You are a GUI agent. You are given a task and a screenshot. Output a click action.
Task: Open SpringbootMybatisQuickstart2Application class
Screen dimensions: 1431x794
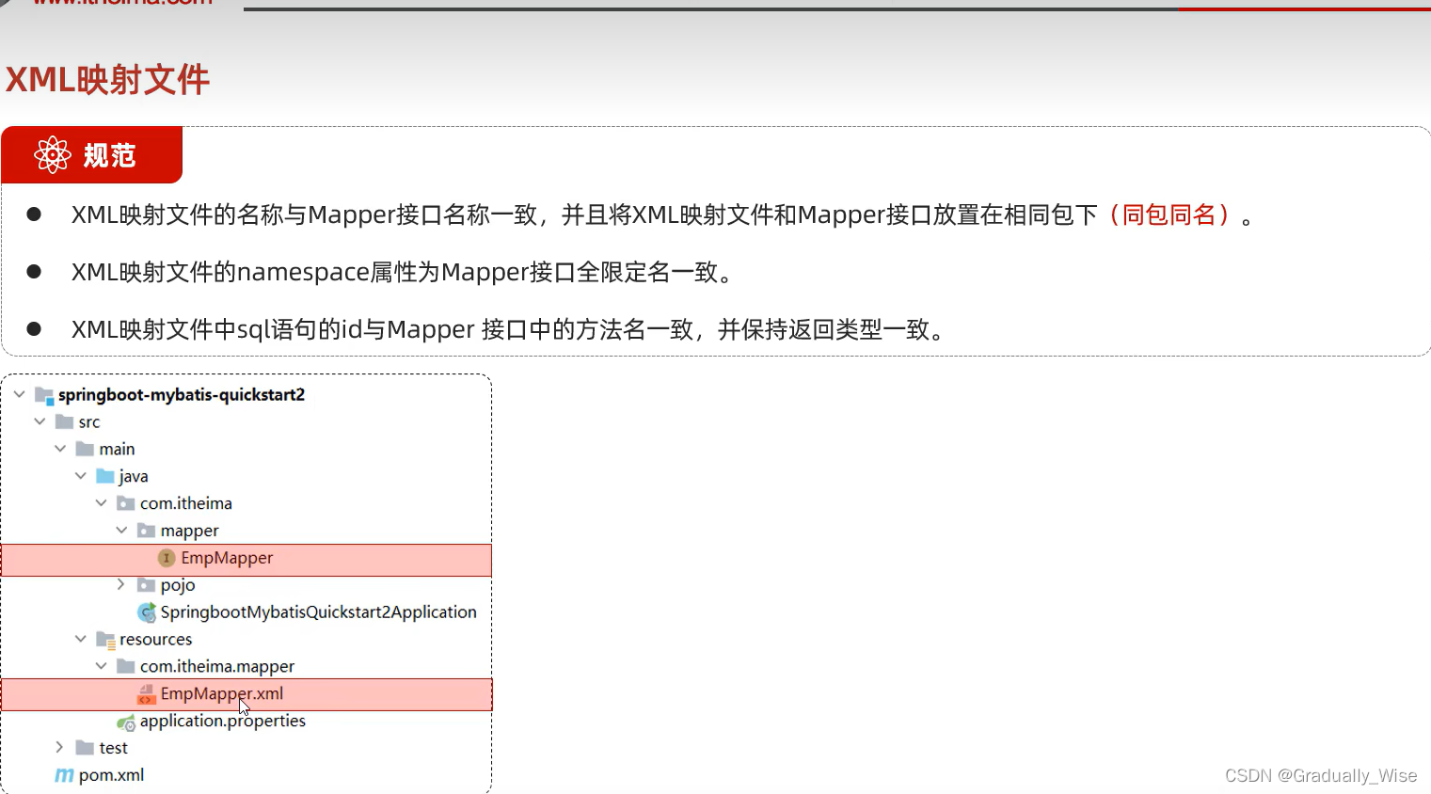tap(319, 612)
